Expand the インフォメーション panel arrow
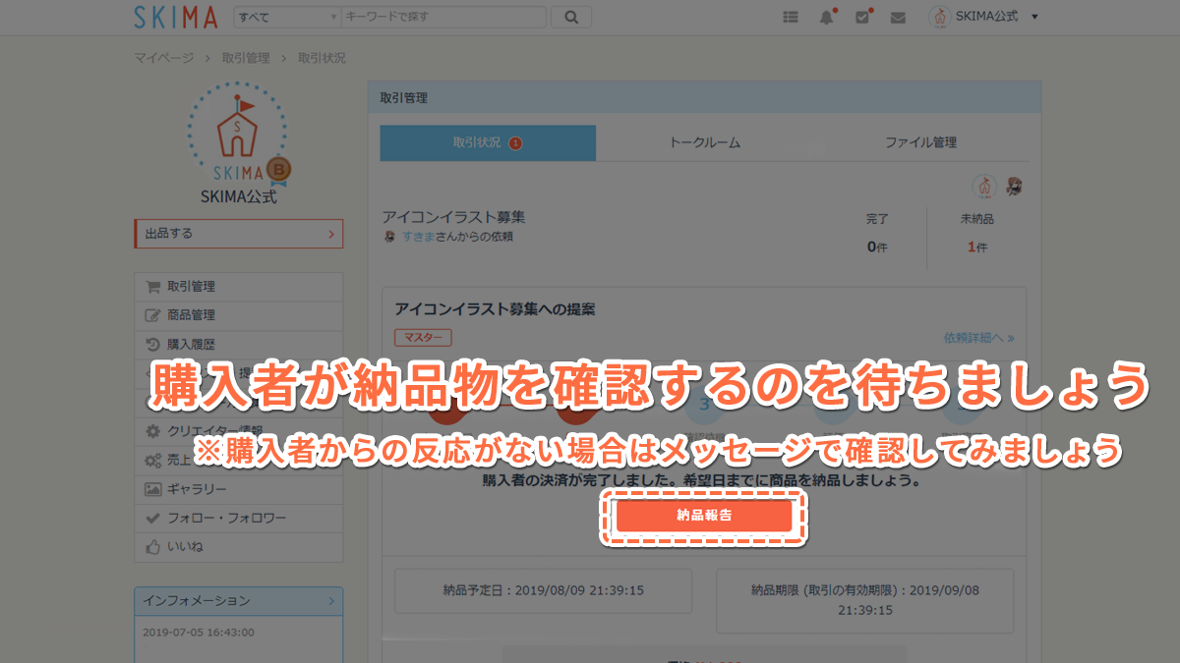Viewport: 1180px width, 663px height. coord(331,600)
